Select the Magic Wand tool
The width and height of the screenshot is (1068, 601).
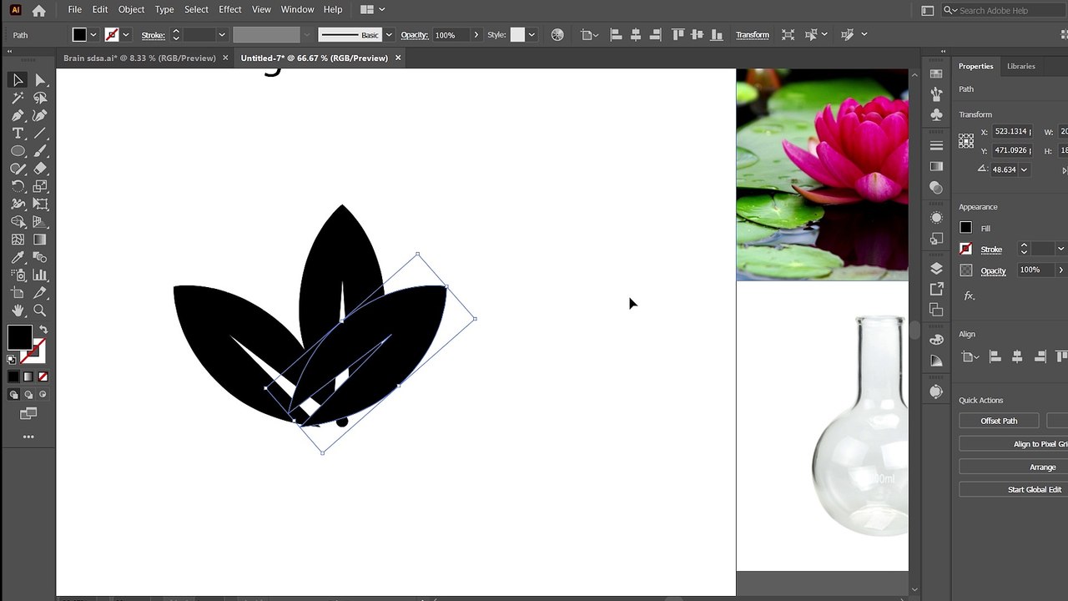click(18, 98)
